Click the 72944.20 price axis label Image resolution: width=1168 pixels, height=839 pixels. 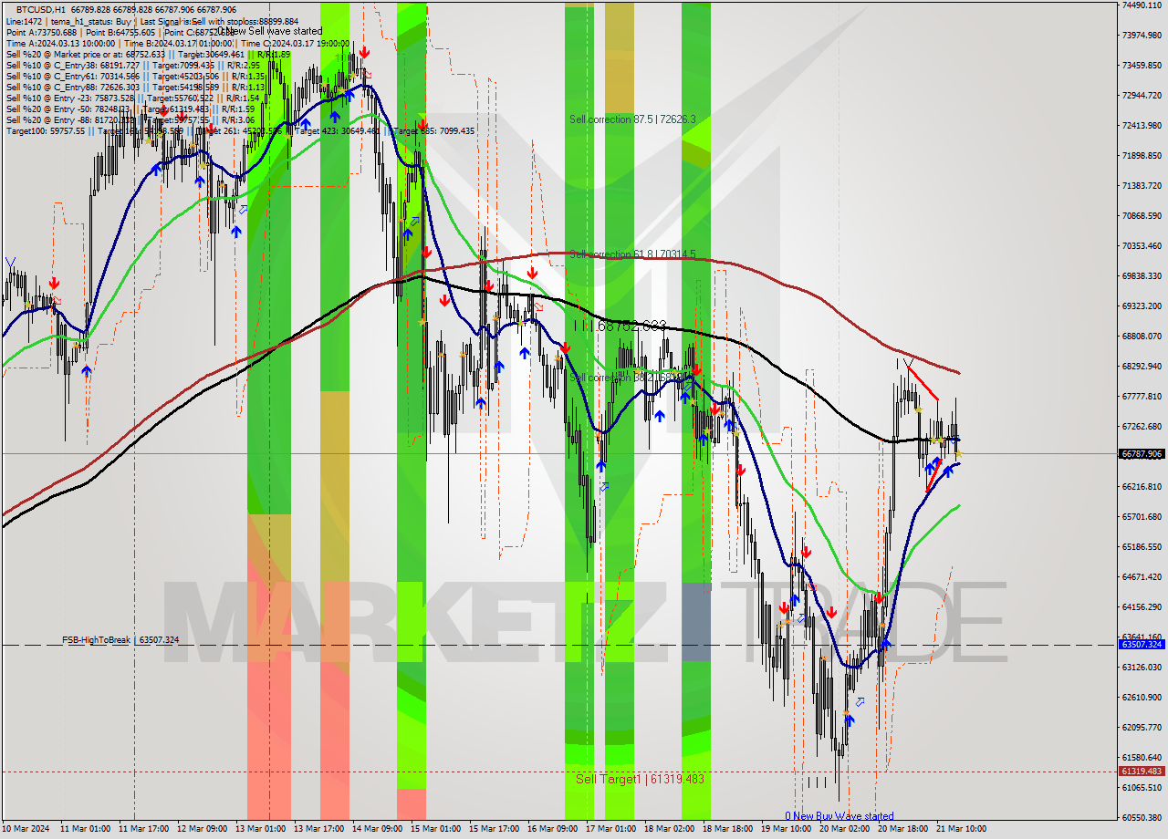pyautogui.click(x=1141, y=95)
